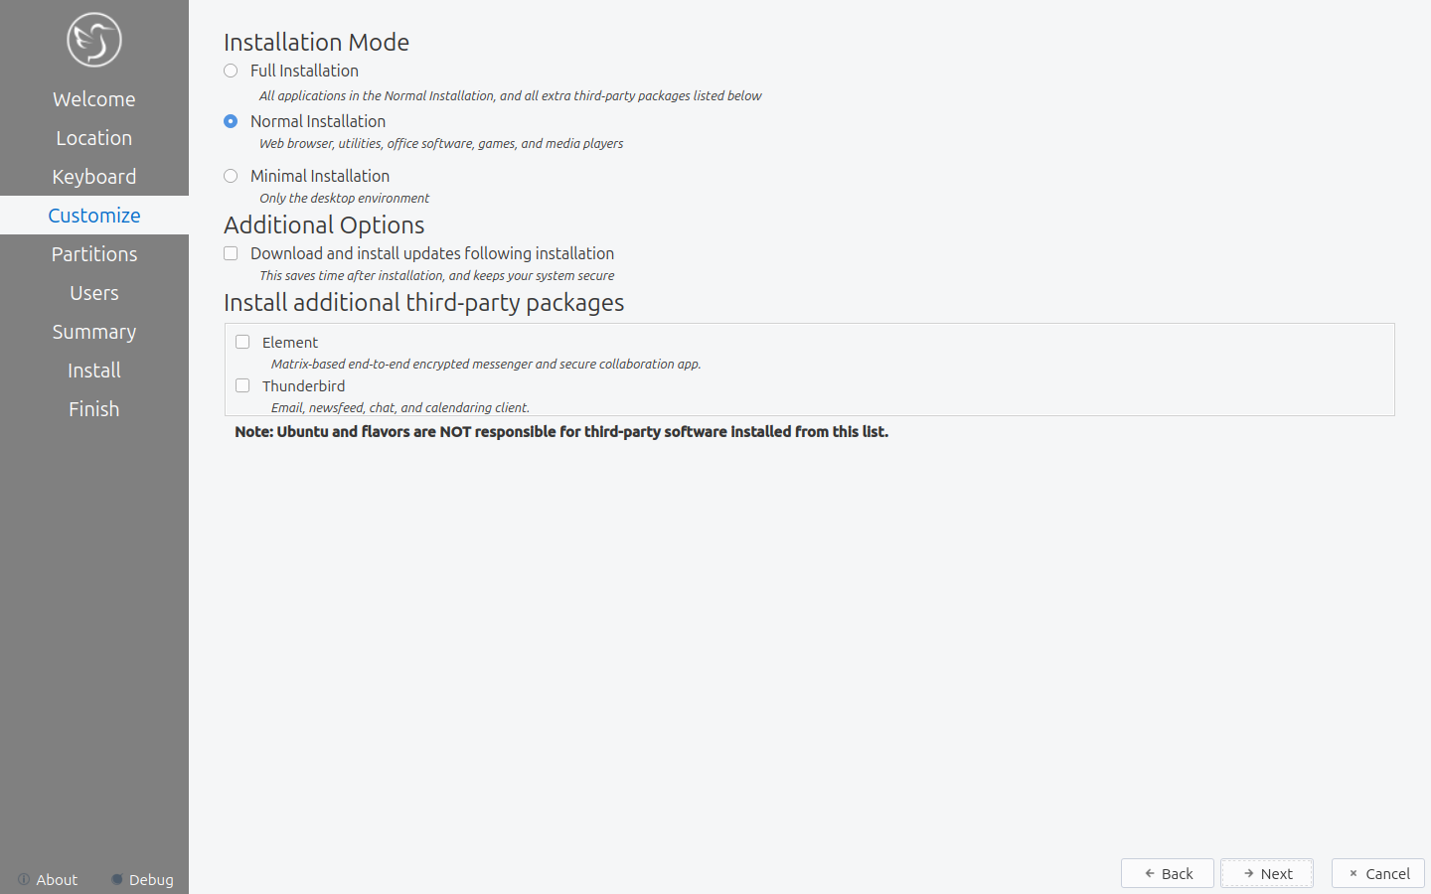Select the Full Installation radio button
The width and height of the screenshot is (1431, 894).
[x=231, y=71]
